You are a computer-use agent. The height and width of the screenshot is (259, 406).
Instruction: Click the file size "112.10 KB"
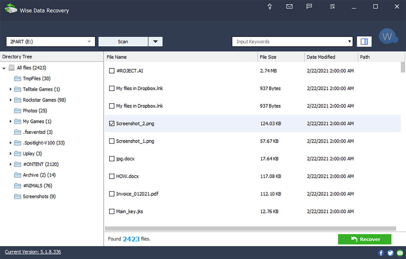(x=271, y=194)
